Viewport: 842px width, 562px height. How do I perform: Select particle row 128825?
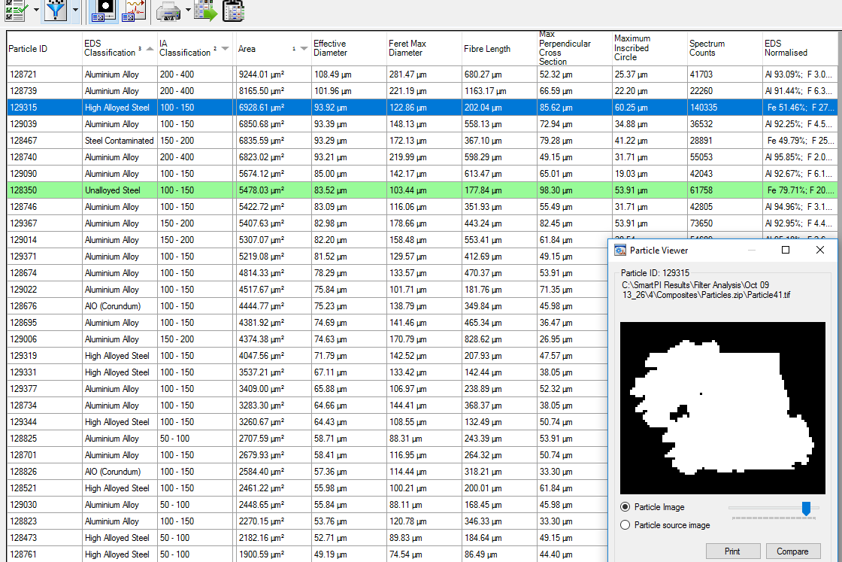[307, 439]
